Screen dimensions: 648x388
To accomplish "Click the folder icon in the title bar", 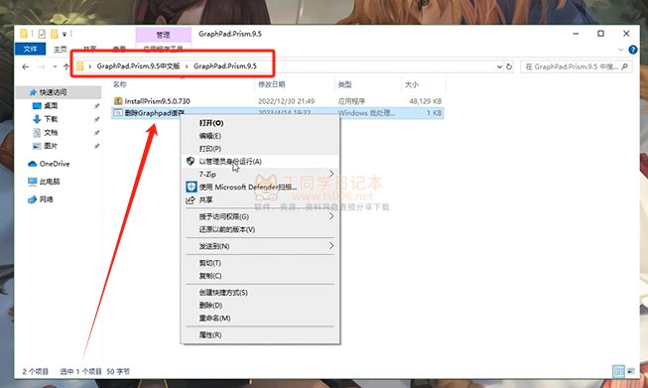I will (x=24, y=34).
